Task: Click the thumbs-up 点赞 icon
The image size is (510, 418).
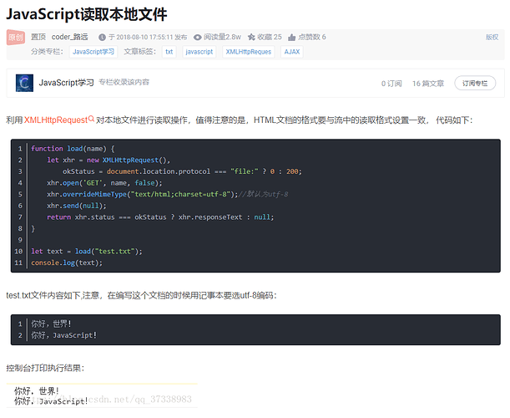Action: coord(292,38)
